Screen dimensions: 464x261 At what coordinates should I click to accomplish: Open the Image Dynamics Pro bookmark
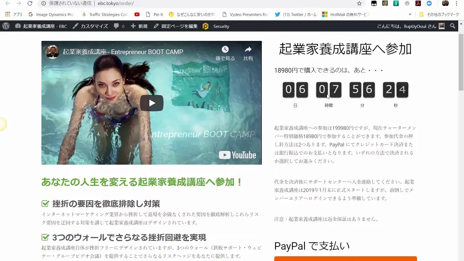(51, 14)
